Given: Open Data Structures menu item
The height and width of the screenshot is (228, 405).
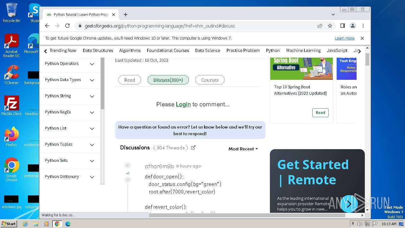Looking at the screenshot, I should tap(98, 51).
